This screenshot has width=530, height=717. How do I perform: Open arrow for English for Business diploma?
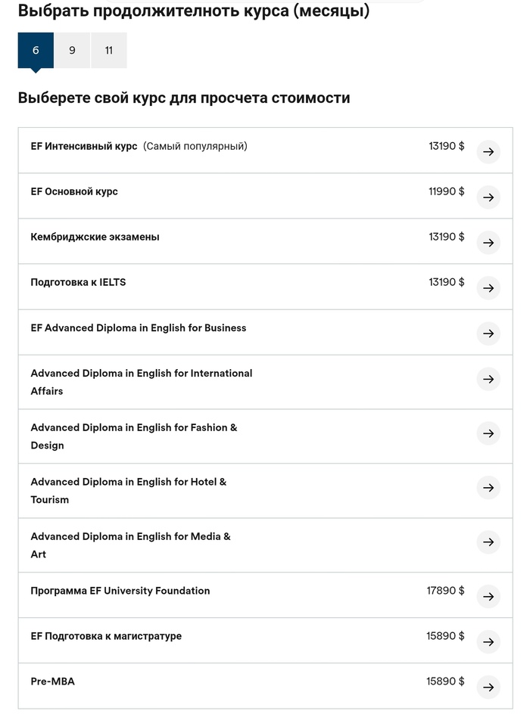coord(488,334)
